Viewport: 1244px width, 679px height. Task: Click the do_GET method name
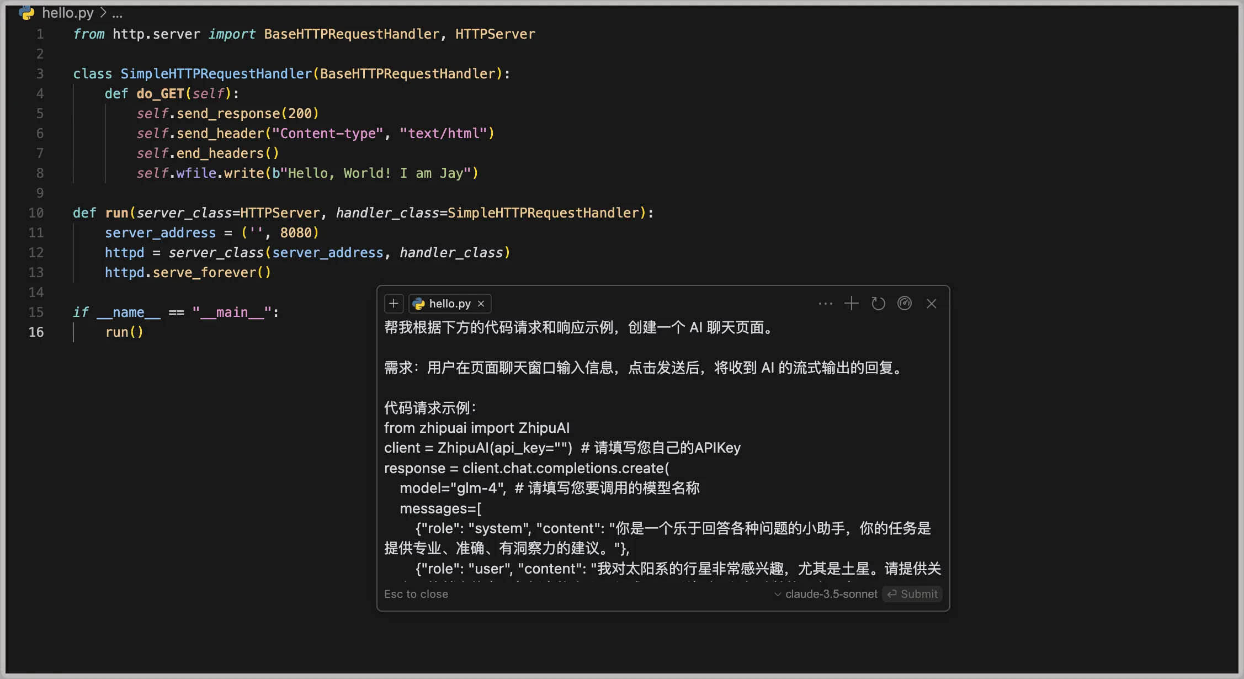160,93
